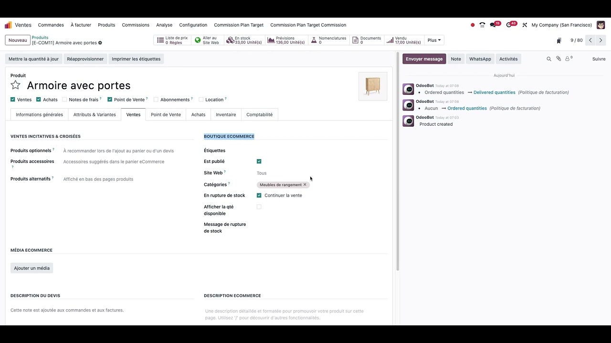
Task: Open Aller au Site Web globe button
Action: pyautogui.click(x=208, y=40)
